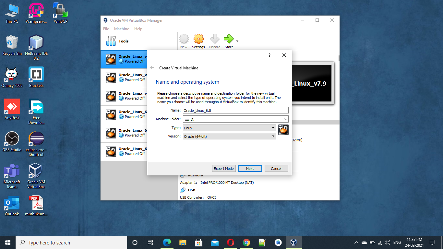443x249 pixels.
Task: Click the Cancel button in the dialog
Action: pyautogui.click(x=276, y=168)
